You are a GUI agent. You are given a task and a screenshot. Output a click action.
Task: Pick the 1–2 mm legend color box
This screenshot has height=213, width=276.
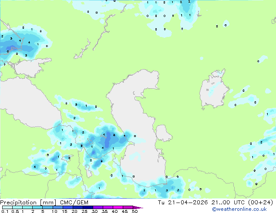point(27,207)
